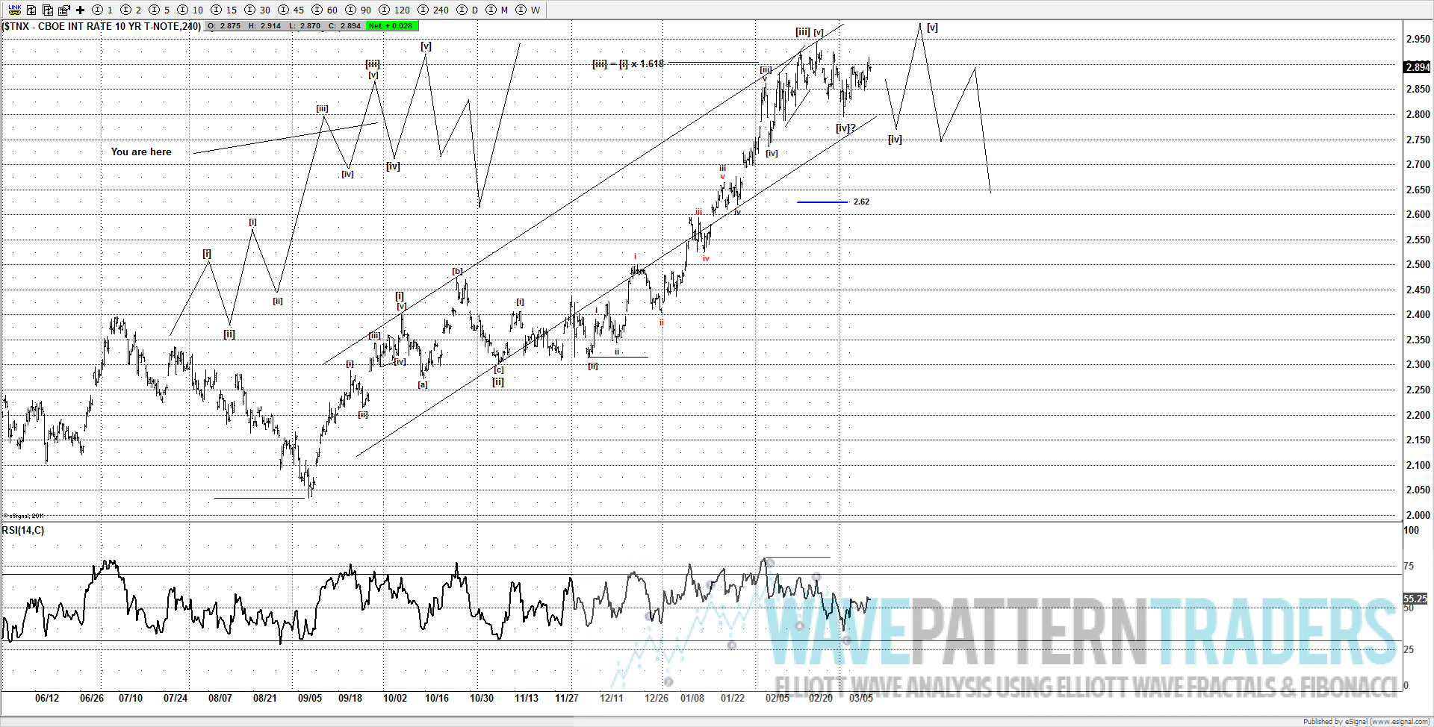Image resolution: width=1434 pixels, height=727 pixels.
Task: Set the chart interval to 15 minutes
Action: 223,10
